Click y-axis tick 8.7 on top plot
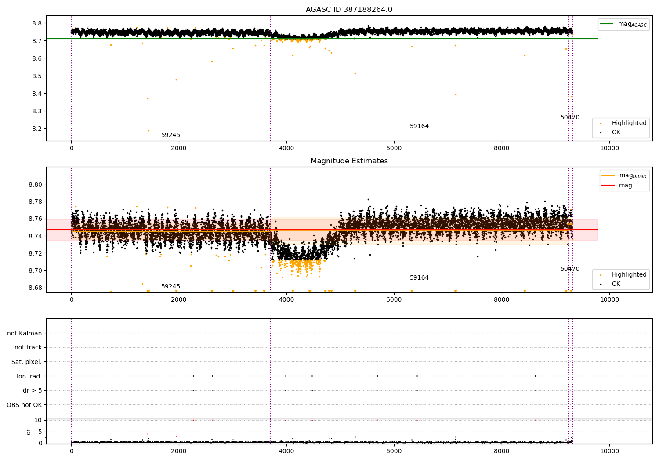659x461 pixels. [x=37, y=41]
